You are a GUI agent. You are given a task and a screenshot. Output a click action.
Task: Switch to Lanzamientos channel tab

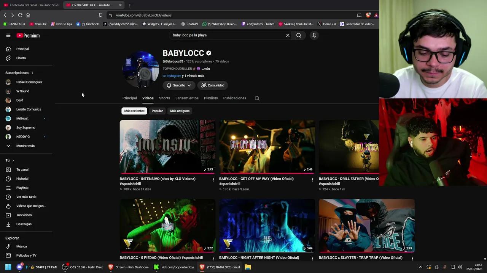pyautogui.click(x=187, y=98)
